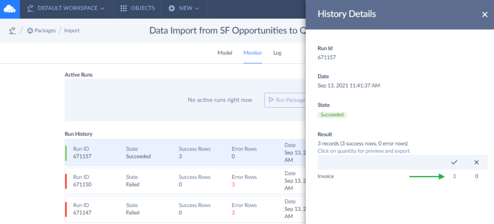Click 'No active runs right now' message
This screenshot has height=224, width=494.
[x=220, y=100]
